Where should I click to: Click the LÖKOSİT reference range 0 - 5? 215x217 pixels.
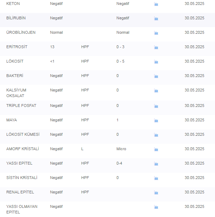click(x=120, y=61)
